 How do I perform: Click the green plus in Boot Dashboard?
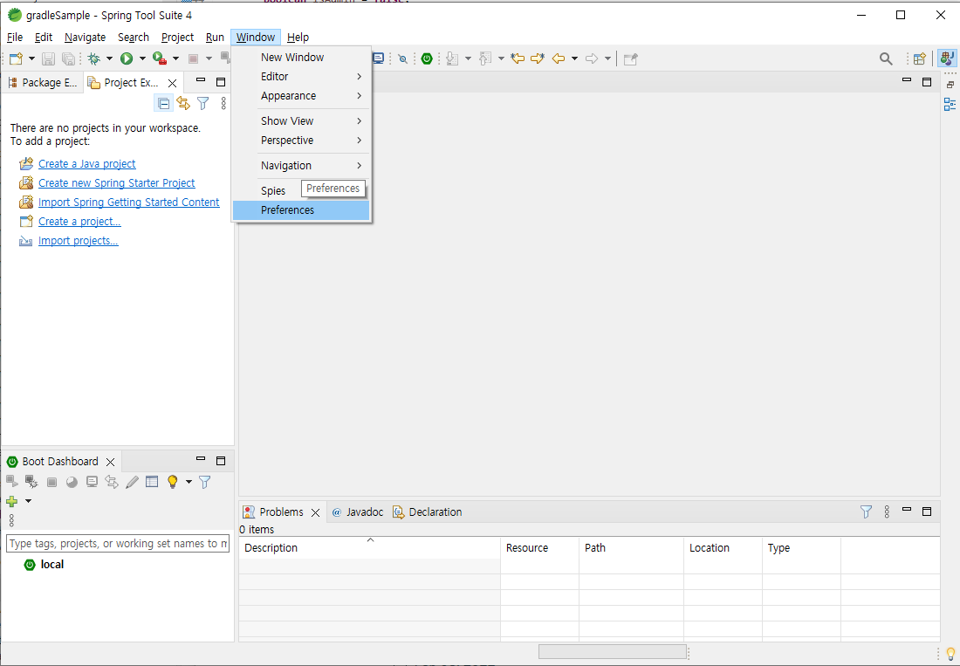11,501
